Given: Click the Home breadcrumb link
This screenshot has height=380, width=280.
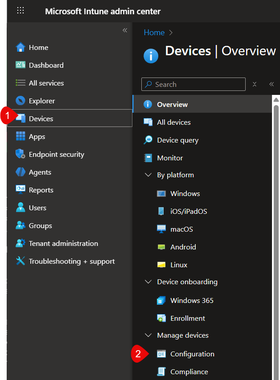Looking at the screenshot, I should click(x=154, y=33).
